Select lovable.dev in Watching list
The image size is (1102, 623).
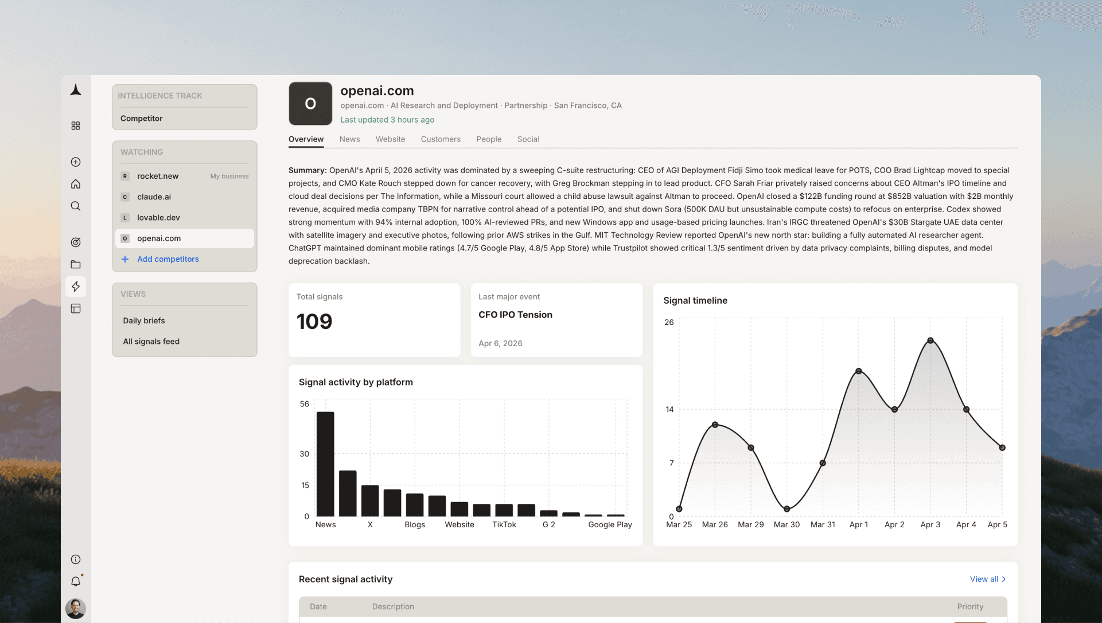159,218
